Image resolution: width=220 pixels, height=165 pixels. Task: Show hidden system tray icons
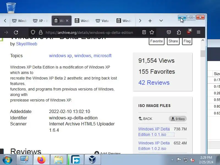point(172,160)
